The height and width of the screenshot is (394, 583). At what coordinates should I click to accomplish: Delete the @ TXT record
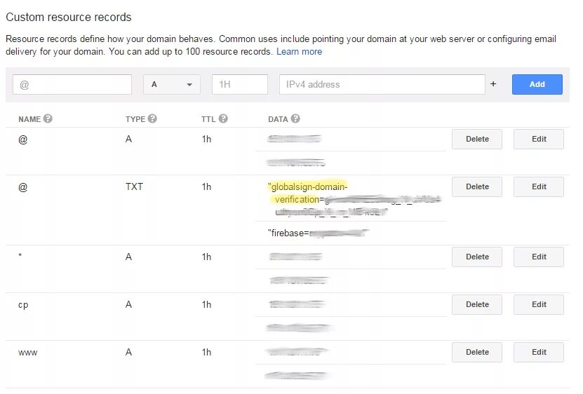point(477,186)
